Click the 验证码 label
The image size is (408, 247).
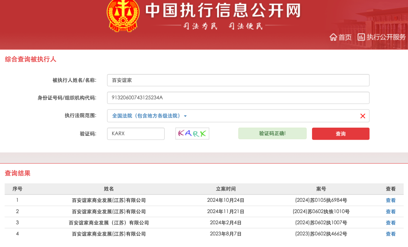click(x=88, y=134)
